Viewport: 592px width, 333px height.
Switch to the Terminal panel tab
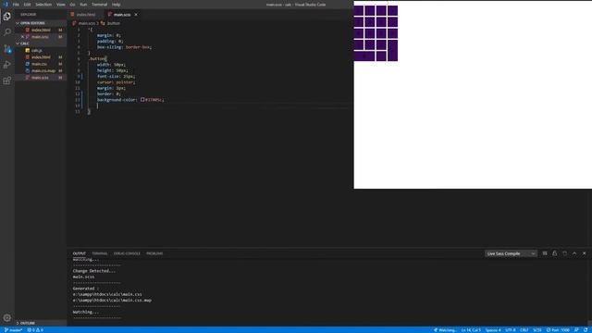[x=100, y=253]
